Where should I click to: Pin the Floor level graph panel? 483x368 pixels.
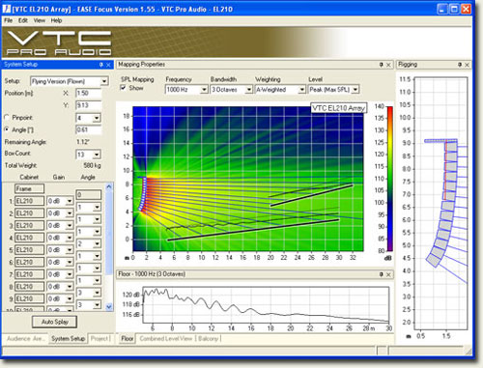point(382,274)
